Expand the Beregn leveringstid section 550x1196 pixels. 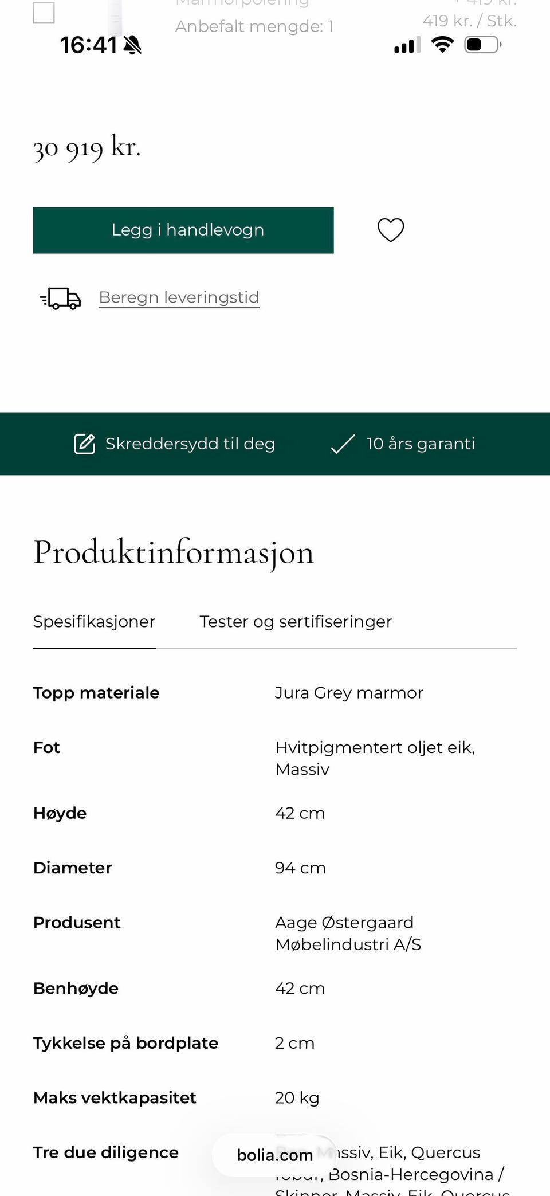click(x=179, y=297)
